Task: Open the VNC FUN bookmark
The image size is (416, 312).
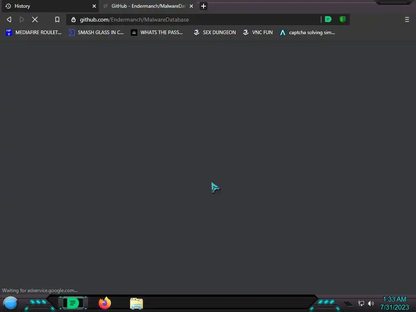Action: 258,32
